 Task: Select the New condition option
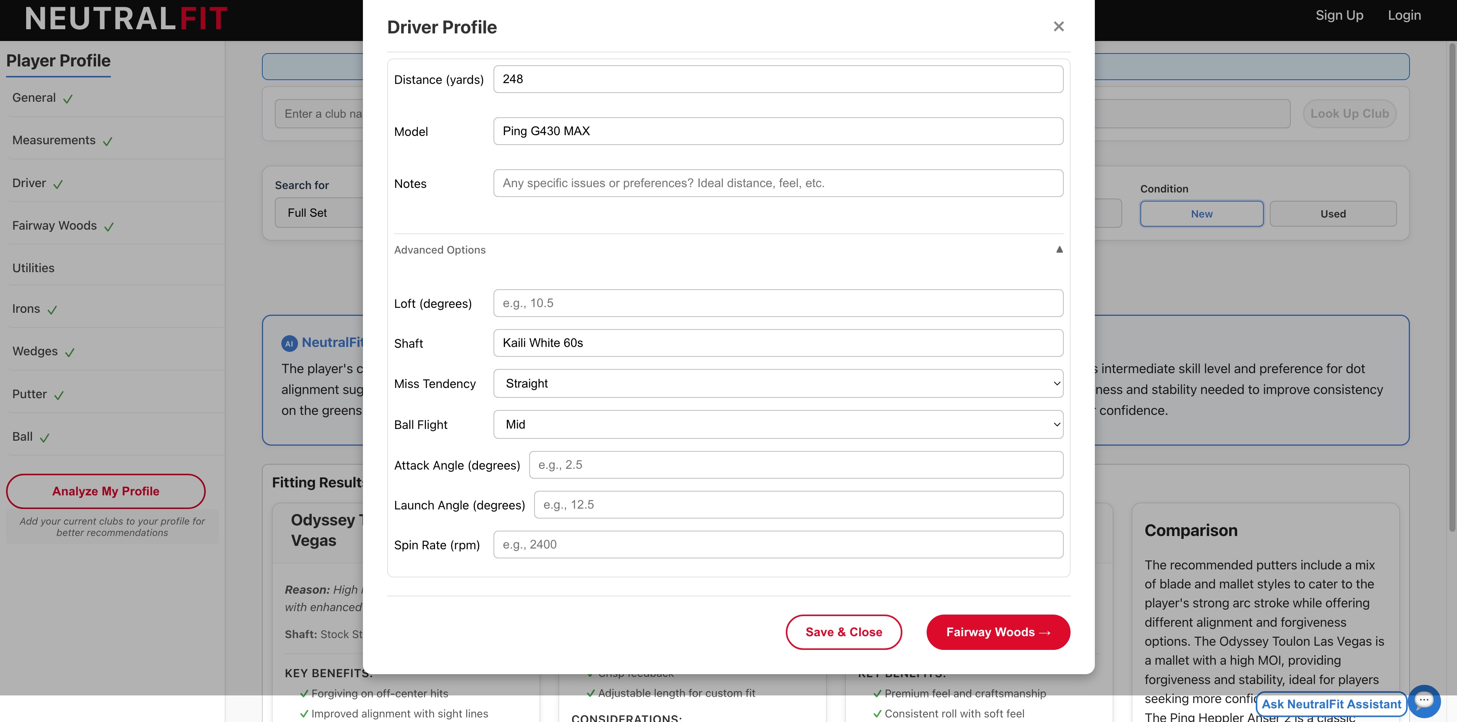1202,214
